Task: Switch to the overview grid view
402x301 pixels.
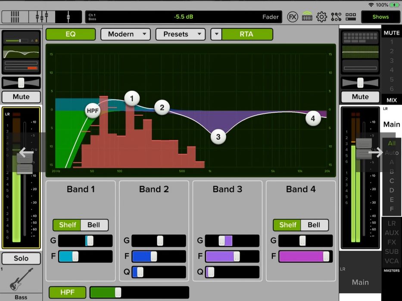Action: (15, 17)
